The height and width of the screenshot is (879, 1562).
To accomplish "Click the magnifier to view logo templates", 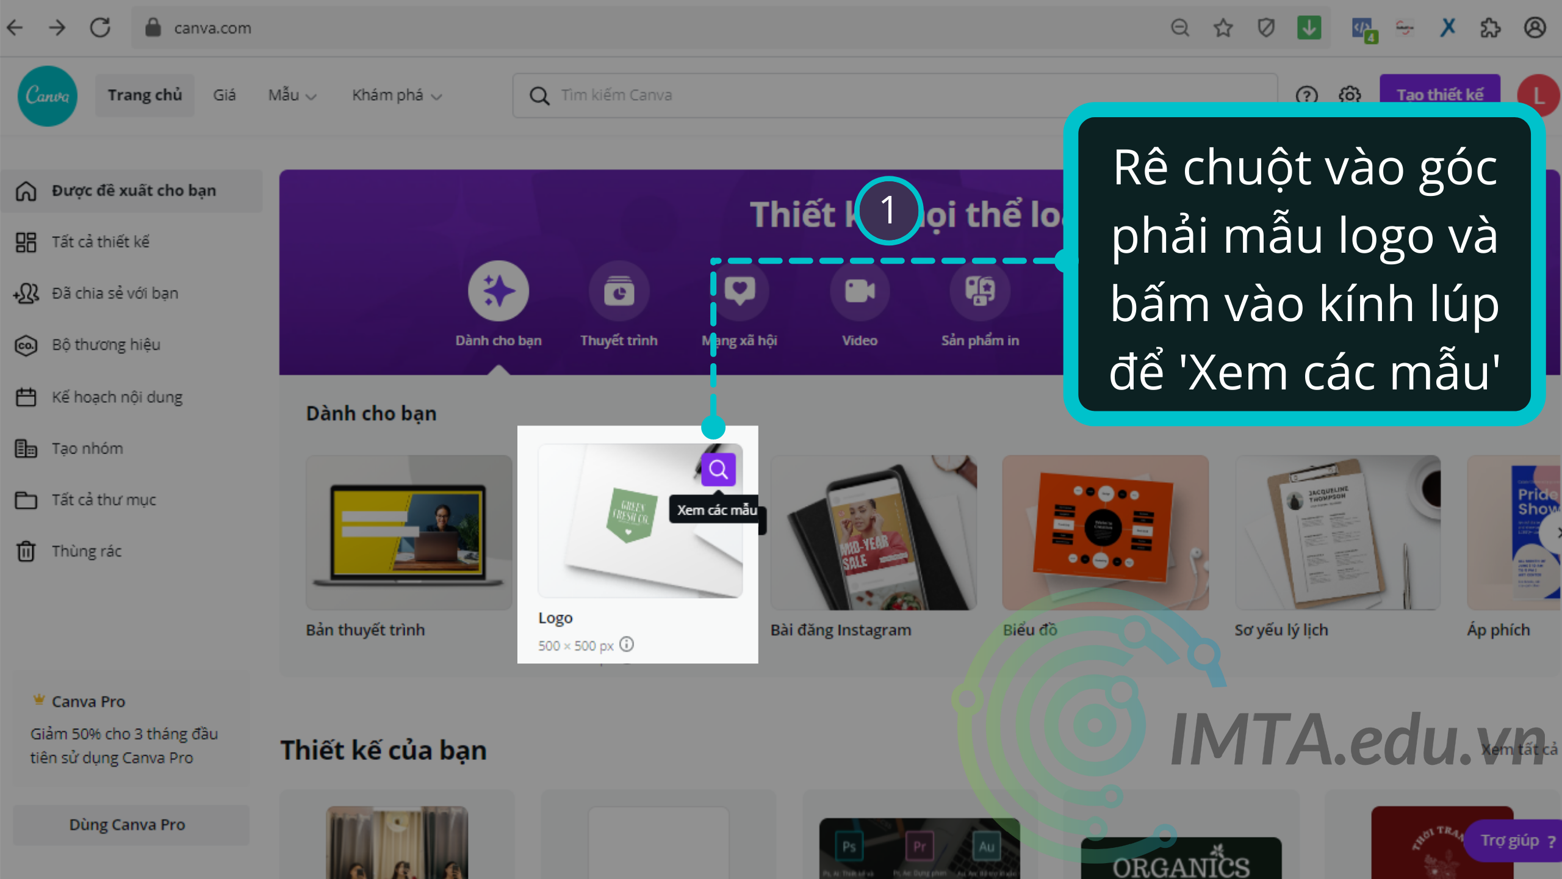I will coord(718,469).
